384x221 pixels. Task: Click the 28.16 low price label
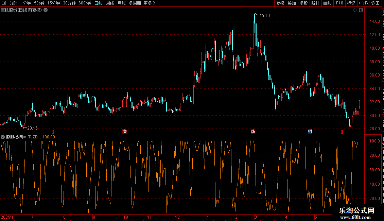[32, 128]
